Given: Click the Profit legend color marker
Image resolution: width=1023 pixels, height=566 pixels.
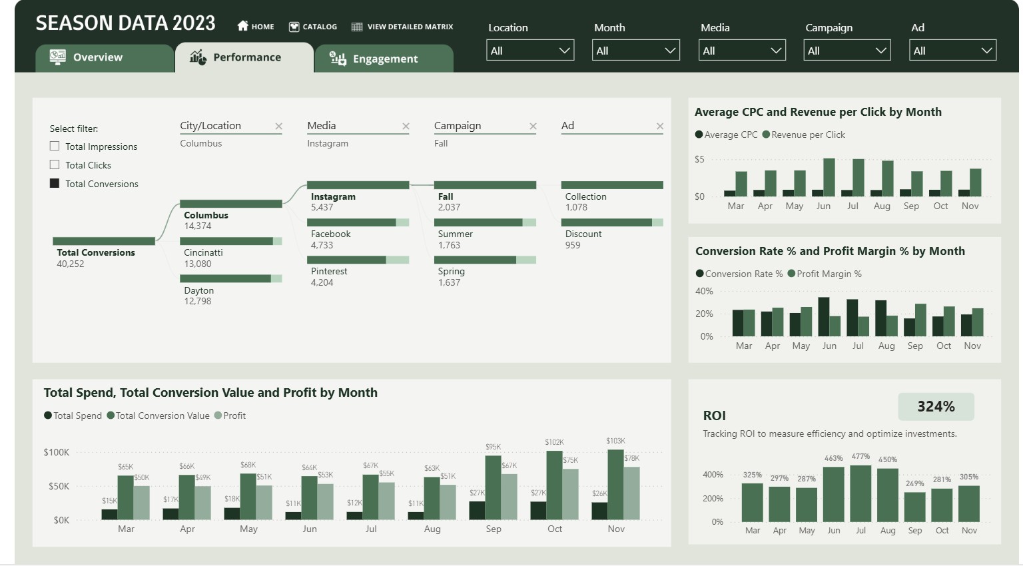Looking at the screenshot, I should (218, 416).
